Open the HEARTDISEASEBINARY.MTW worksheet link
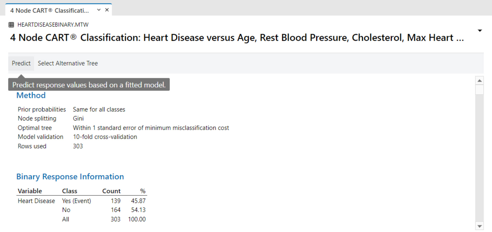Viewport: 492px width, 232px height. tap(53, 25)
